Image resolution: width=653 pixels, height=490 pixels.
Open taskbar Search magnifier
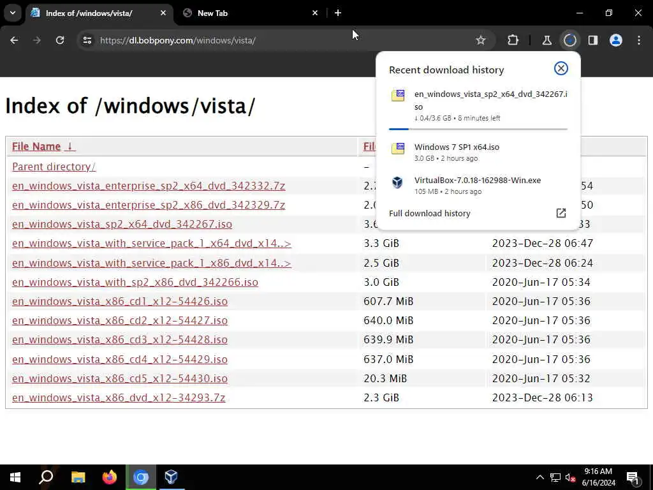click(x=46, y=477)
